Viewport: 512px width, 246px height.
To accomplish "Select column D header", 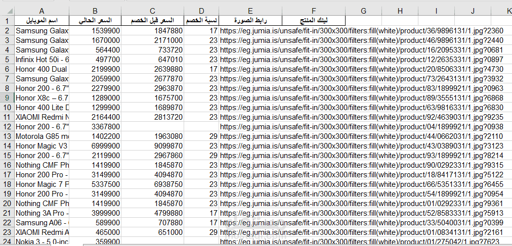I will tap(202, 11).
